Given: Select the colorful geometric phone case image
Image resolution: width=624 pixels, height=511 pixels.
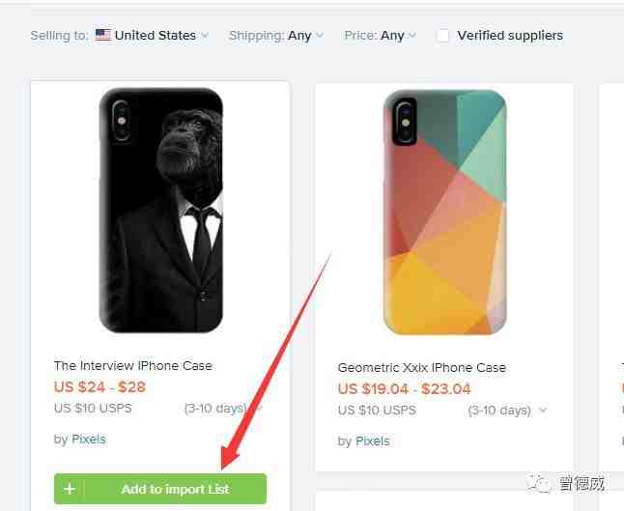Looking at the screenshot, I should pyautogui.click(x=444, y=213).
